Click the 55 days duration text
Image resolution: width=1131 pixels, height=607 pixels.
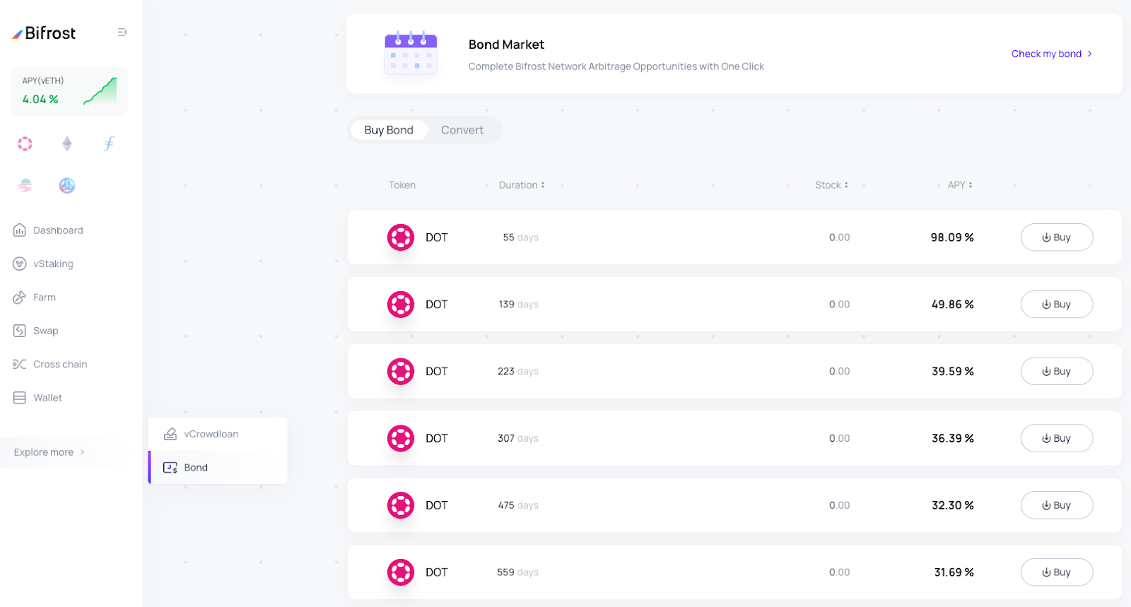pos(521,237)
